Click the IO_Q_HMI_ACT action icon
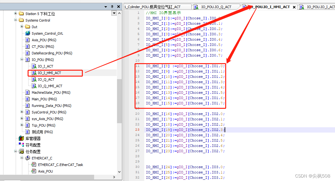 pyautogui.click(x=34, y=86)
